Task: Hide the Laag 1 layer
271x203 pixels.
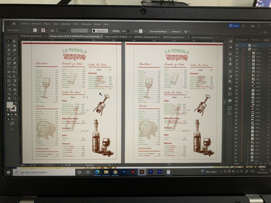Action: point(237,45)
